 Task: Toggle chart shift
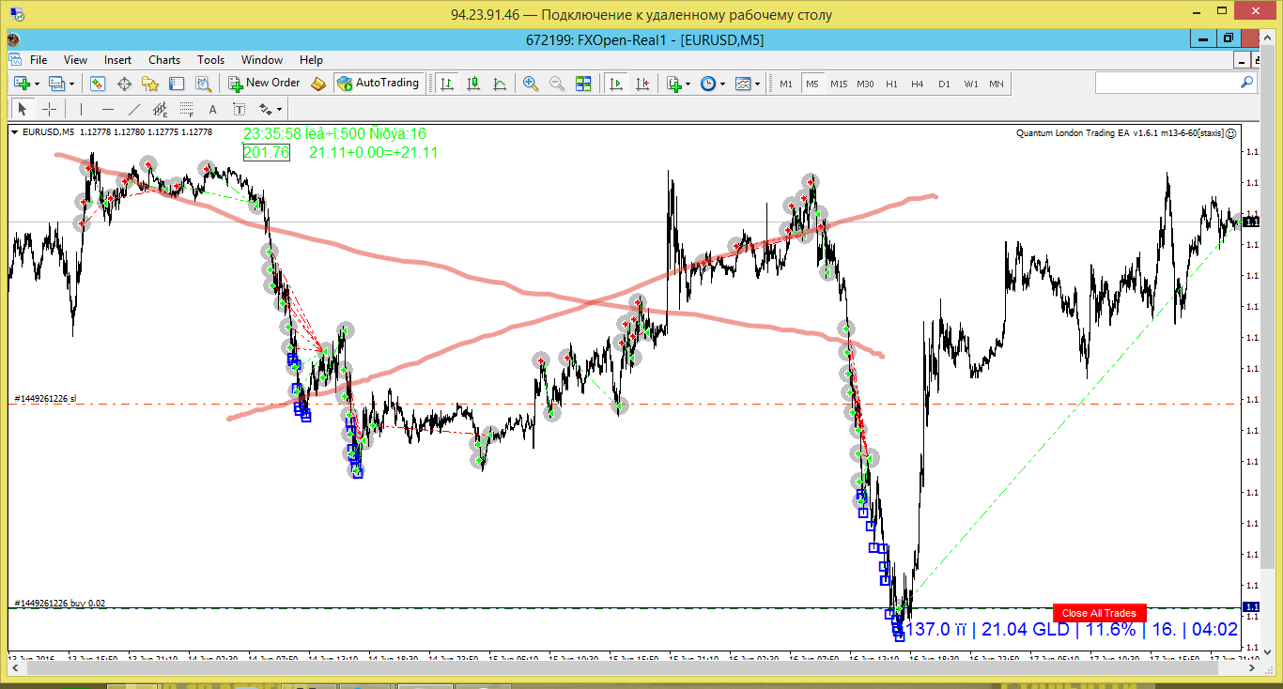pyautogui.click(x=642, y=84)
